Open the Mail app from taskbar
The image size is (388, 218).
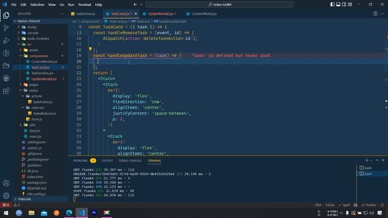point(44,213)
